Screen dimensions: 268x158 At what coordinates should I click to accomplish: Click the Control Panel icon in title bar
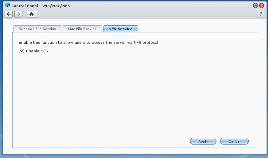point(8,5)
